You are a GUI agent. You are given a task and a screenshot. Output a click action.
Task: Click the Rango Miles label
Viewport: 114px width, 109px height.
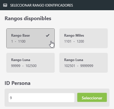(x=74, y=35)
